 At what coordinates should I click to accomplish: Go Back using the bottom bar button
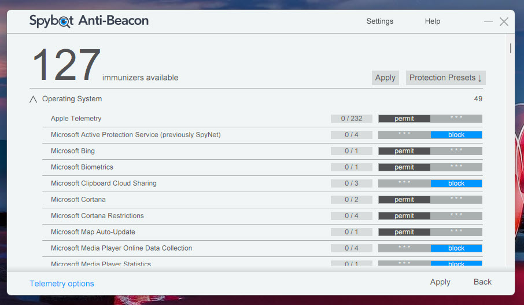click(x=482, y=282)
